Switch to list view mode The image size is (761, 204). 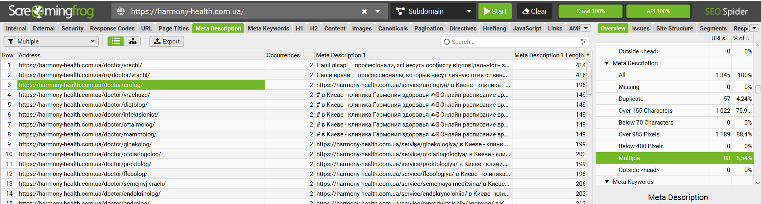coord(116,42)
